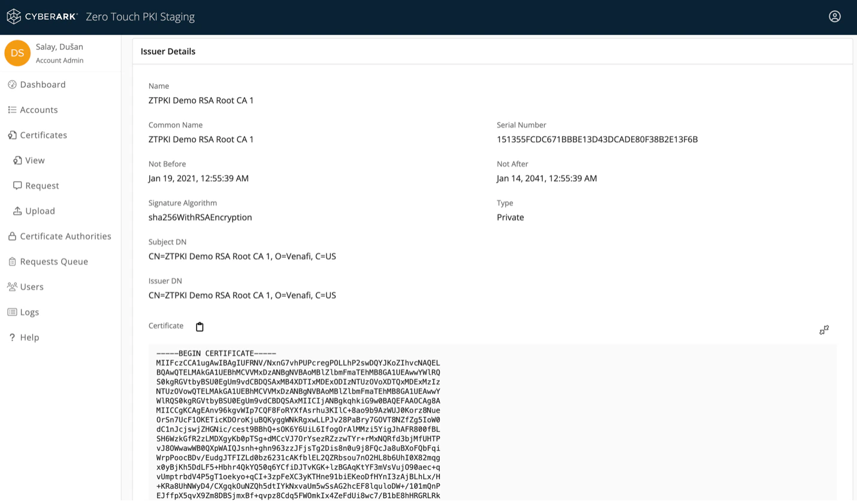857x502 pixels.
Task: Click Not Before date Jan 19, 2021
Action: [x=198, y=178]
